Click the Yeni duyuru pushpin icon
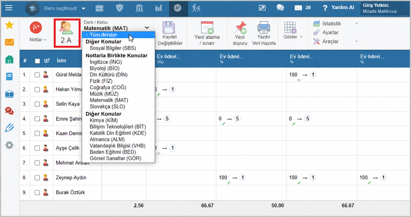Image resolution: width=411 pixels, height=217 pixels. tap(240, 27)
